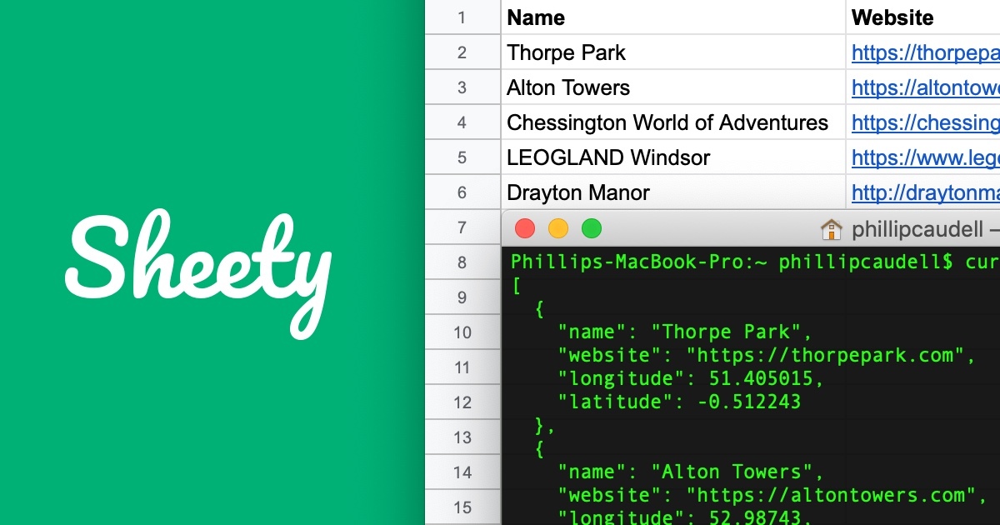The height and width of the screenshot is (525, 1000).
Task: Click the longitude 52.98743 line
Action: (685, 518)
